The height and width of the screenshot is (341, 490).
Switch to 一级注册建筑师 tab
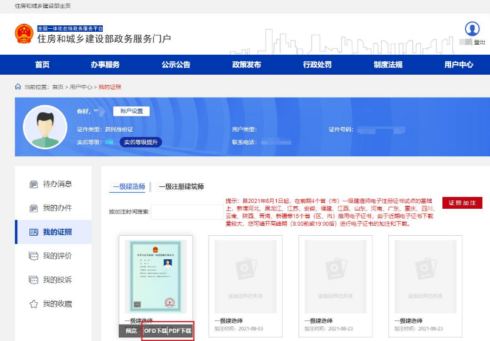click(x=181, y=187)
